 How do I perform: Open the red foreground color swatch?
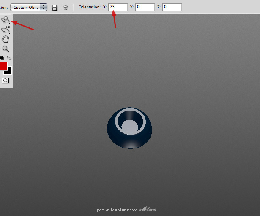[x=3, y=66]
